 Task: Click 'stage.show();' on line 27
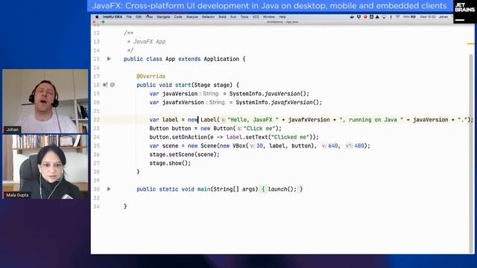click(x=170, y=163)
